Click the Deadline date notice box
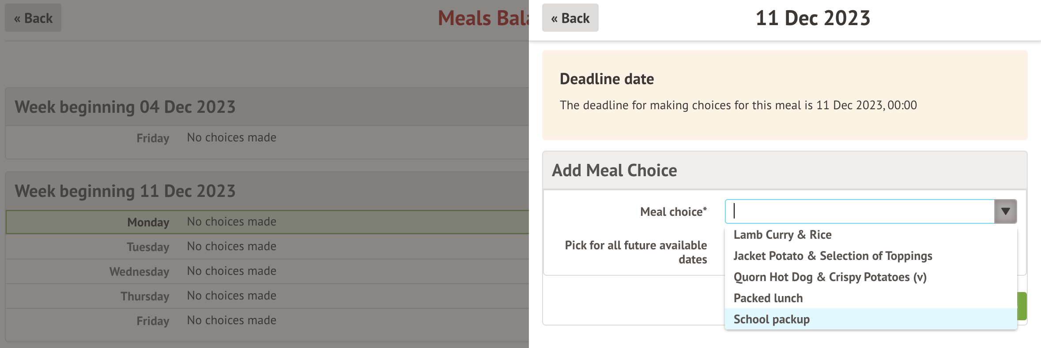1041x348 pixels. 784,95
